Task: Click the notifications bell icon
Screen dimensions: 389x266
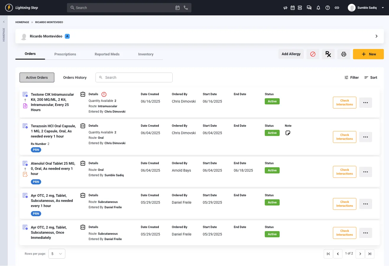Action: click(318, 8)
